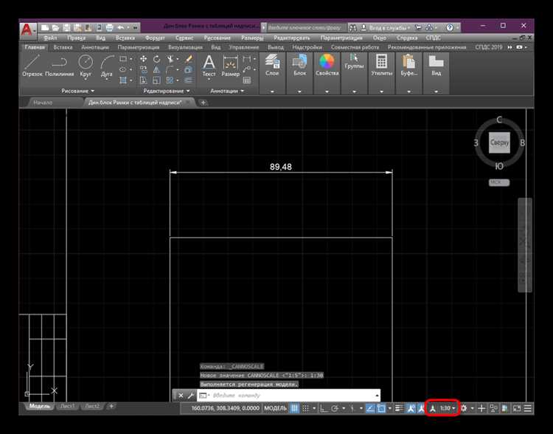Switch to the Вставка ribbon tab
This screenshot has height=434, width=553.
point(63,47)
